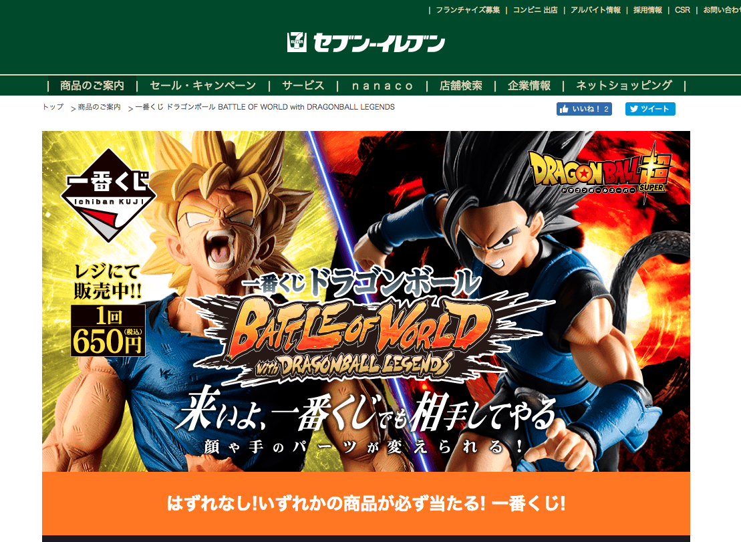Click the Twitter ツイート button

(x=650, y=109)
